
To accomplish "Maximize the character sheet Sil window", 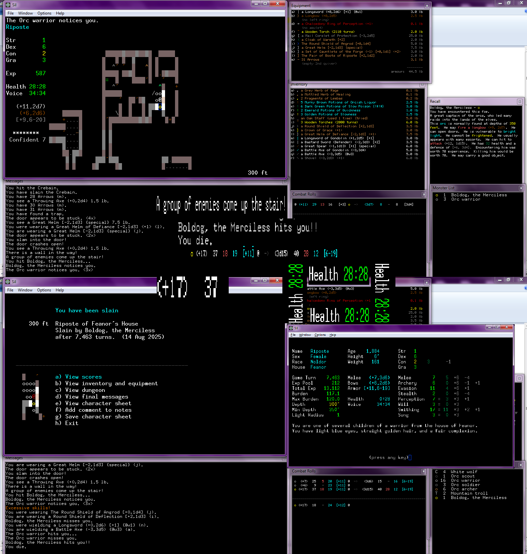I will [x=497, y=327].
